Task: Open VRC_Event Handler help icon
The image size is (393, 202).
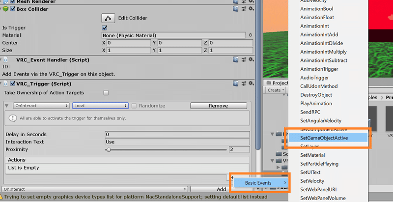Action: (x=236, y=59)
